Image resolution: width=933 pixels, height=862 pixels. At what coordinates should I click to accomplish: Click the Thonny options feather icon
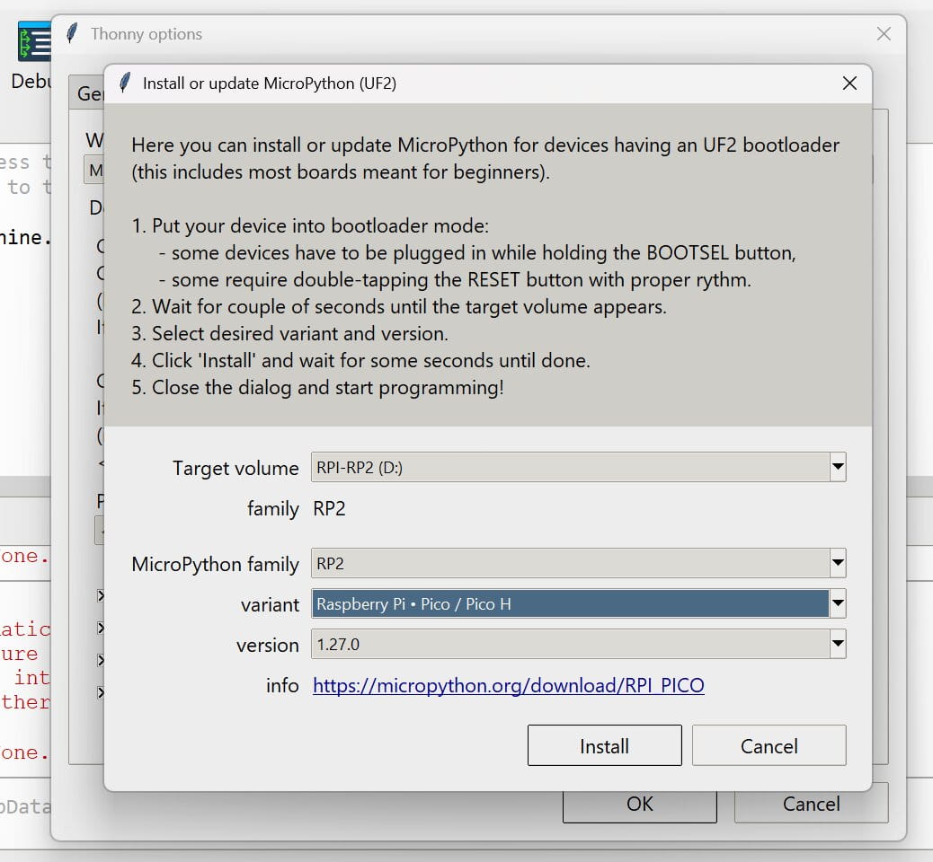tap(72, 33)
